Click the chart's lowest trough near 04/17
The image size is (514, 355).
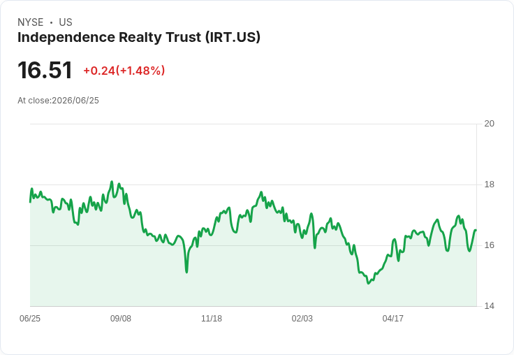pyautogui.click(x=369, y=283)
